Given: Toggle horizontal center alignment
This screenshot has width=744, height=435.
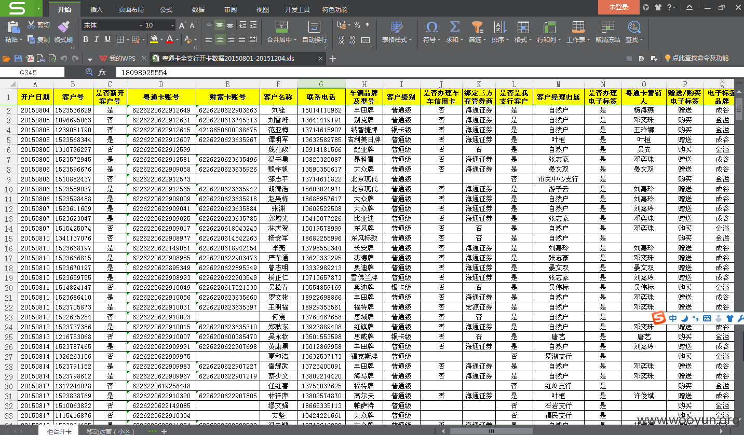Looking at the screenshot, I should coord(220,39).
